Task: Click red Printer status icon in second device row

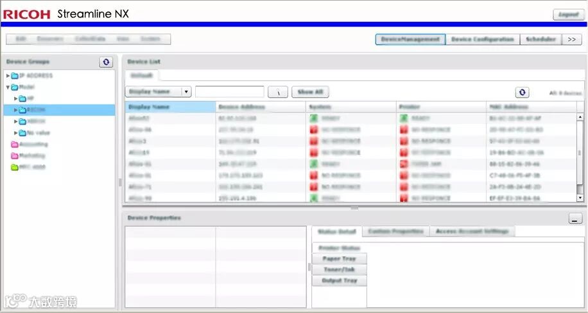Action: [x=404, y=130]
